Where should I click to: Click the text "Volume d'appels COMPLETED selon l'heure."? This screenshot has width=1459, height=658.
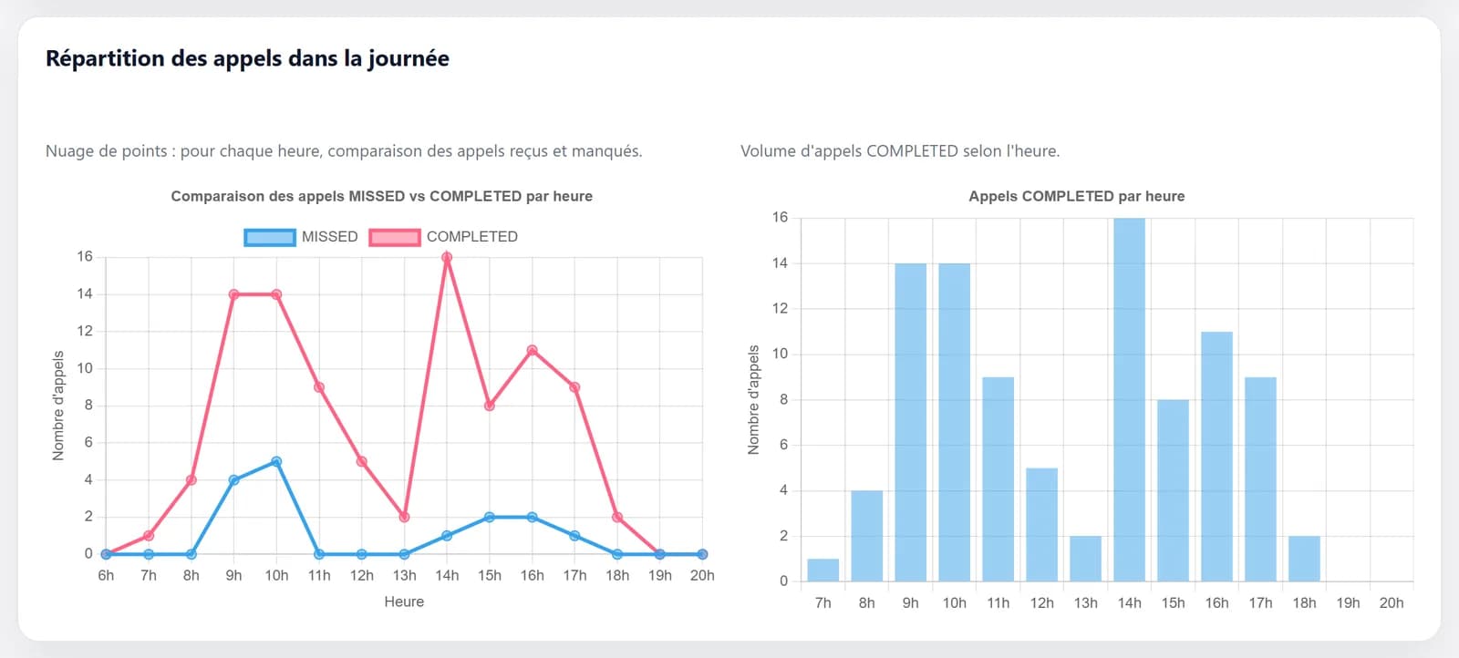point(900,151)
